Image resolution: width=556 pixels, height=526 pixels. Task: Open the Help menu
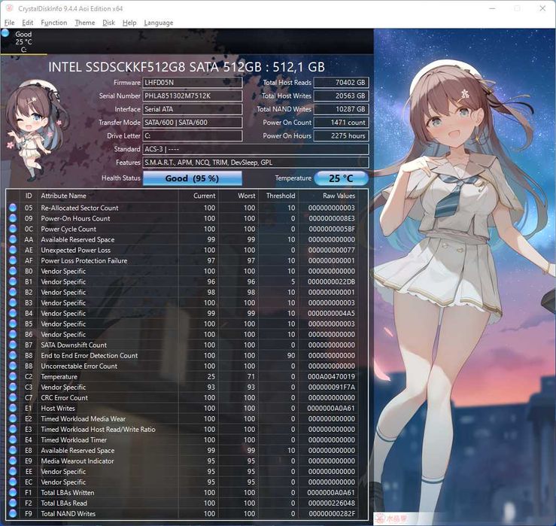click(x=129, y=23)
